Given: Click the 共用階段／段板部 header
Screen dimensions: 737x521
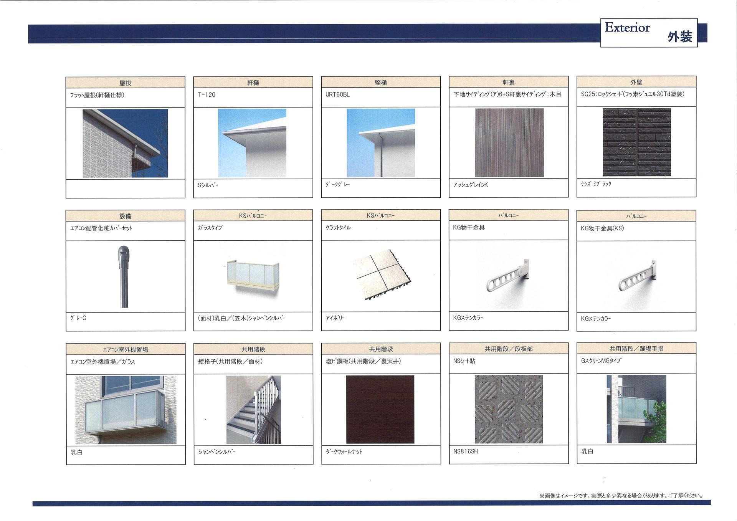Looking at the screenshot, I should click(509, 349).
